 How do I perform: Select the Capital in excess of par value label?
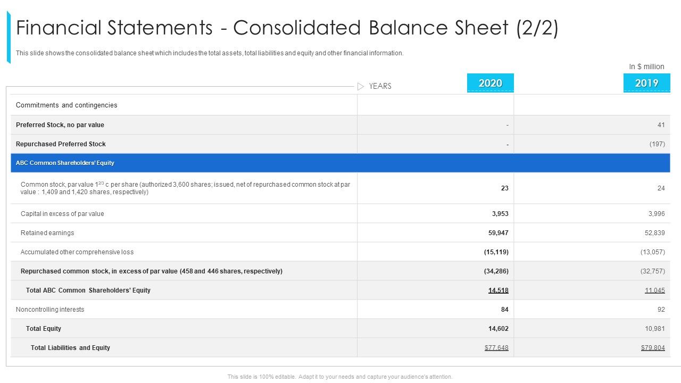[x=62, y=214]
